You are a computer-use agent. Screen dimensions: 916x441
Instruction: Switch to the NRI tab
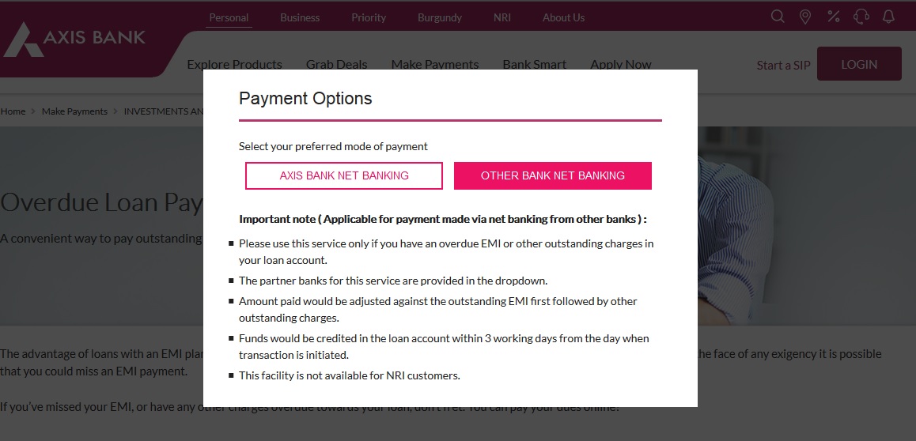pyautogui.click(x=502, y=17)
